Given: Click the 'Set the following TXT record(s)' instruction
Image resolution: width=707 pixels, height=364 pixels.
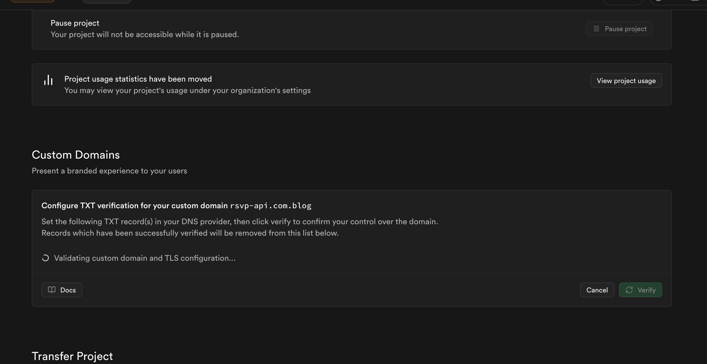Looking at the screenshot, I should point(239,222).
